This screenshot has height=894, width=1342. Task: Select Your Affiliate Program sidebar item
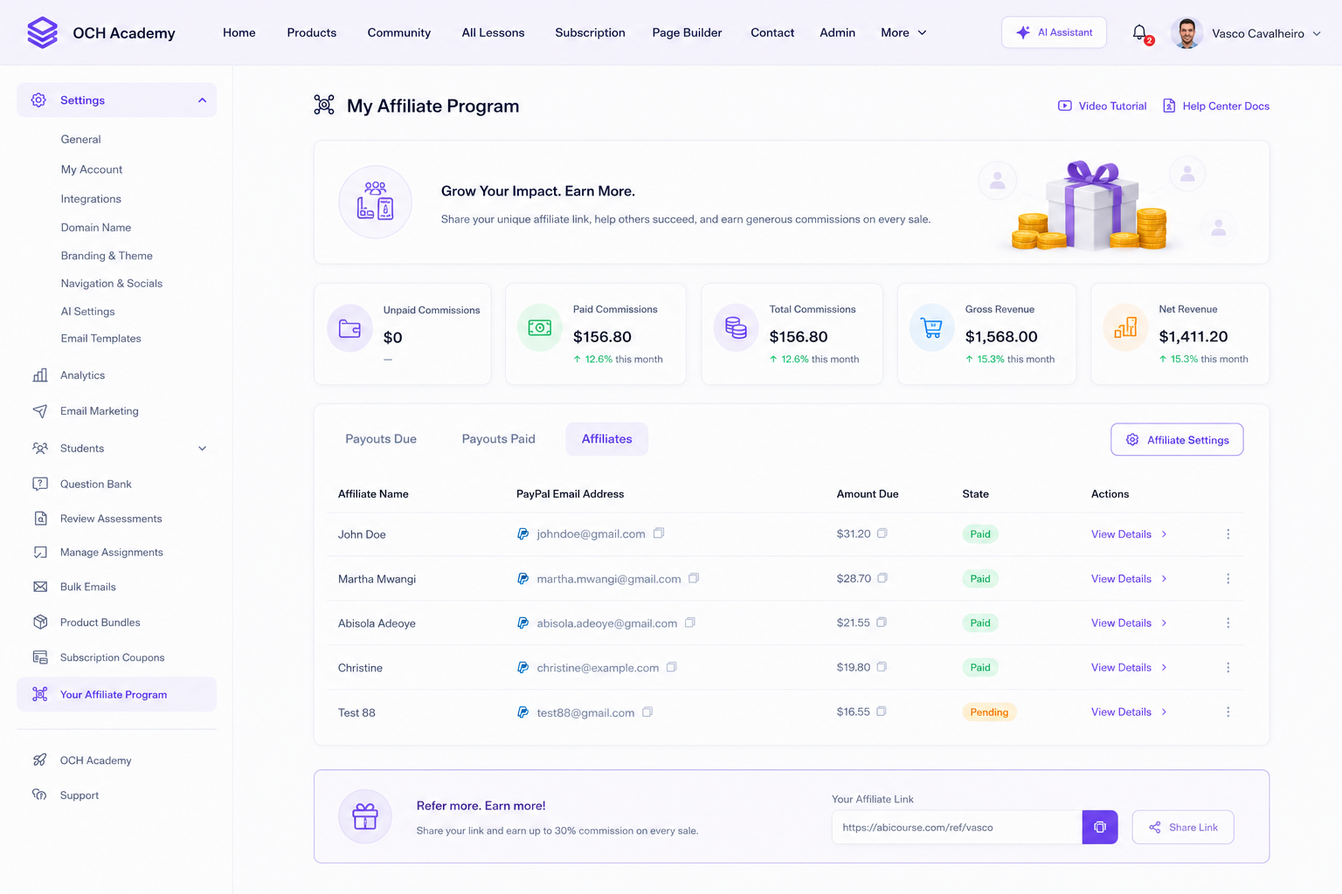click(x=116, y=694)
